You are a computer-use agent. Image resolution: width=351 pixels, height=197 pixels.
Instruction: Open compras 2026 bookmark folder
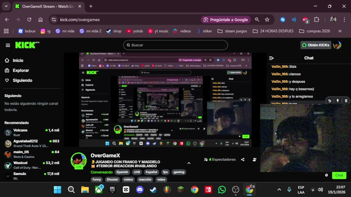(315, 31)
